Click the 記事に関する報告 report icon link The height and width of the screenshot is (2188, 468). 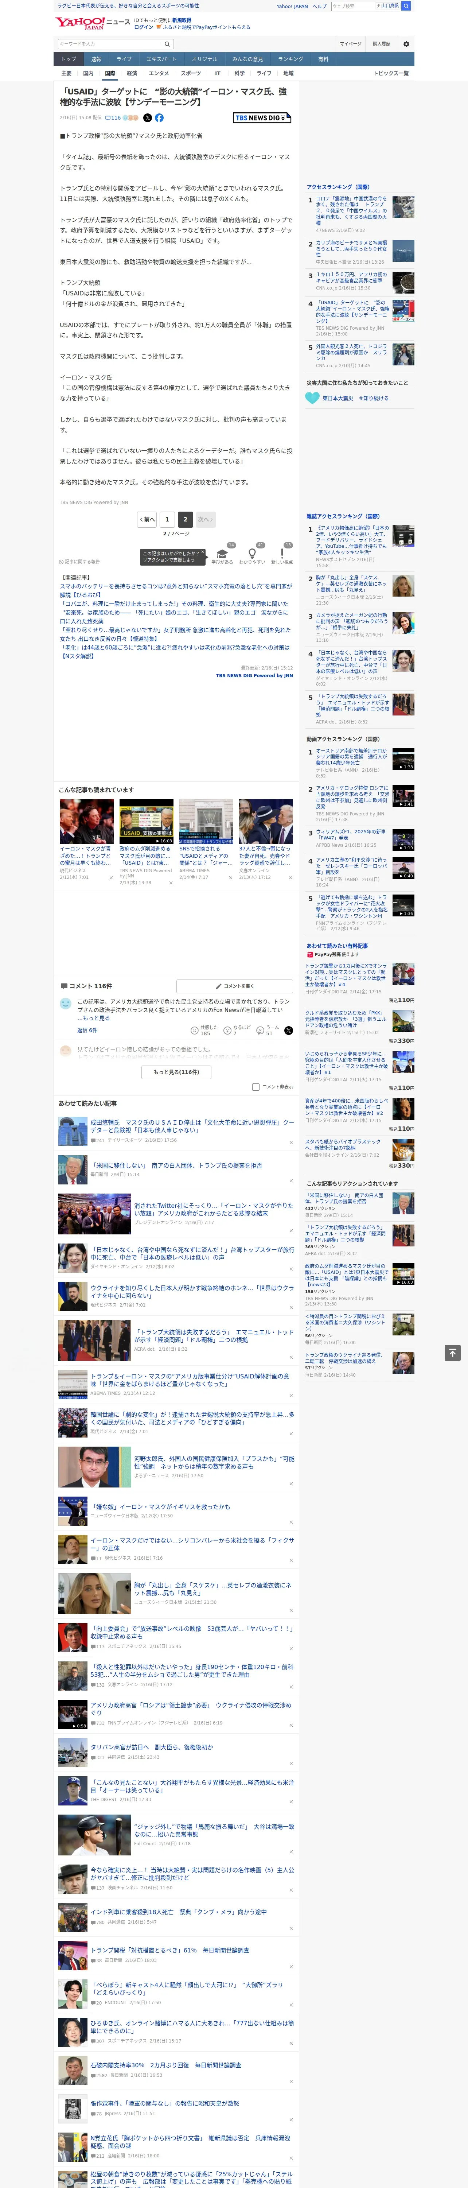(x=80, y=562)
